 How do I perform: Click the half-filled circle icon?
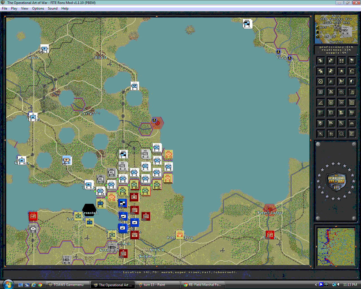(352, 82)
